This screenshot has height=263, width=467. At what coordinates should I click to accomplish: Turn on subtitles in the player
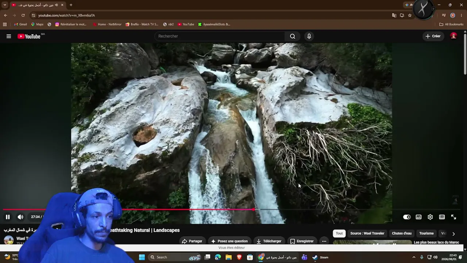(418, 217)
